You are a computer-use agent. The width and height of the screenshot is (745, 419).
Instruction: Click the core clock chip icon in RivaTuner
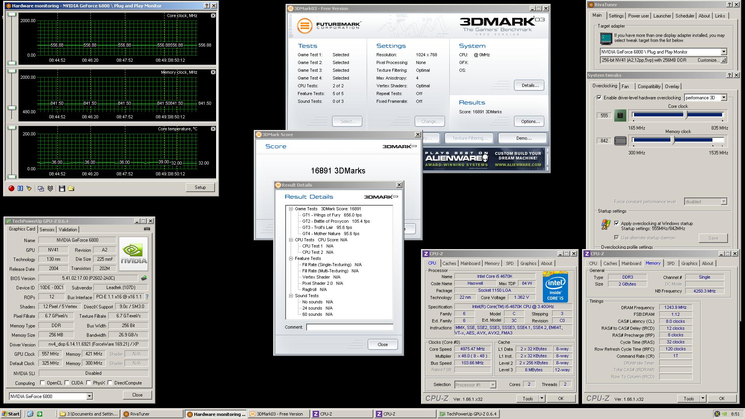click(620, 115)
